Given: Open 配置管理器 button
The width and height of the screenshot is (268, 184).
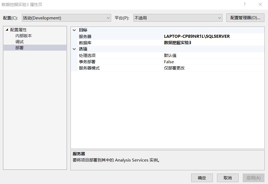Looking at the screenshot, I should pos(245,18).
